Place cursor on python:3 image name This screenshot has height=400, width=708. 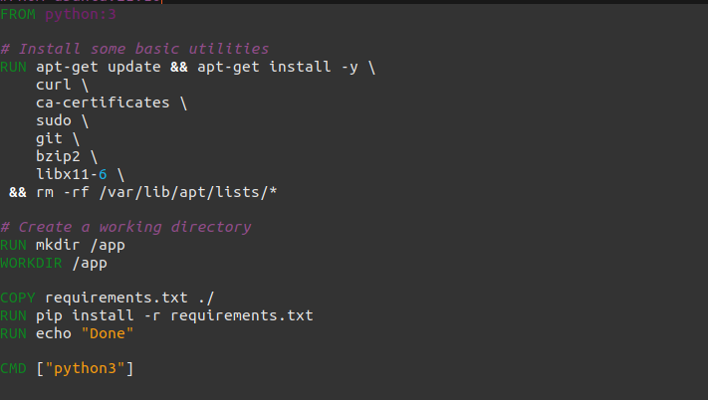tap(76, 14)
